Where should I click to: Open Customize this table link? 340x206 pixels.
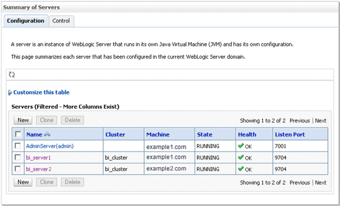point(42,92)
